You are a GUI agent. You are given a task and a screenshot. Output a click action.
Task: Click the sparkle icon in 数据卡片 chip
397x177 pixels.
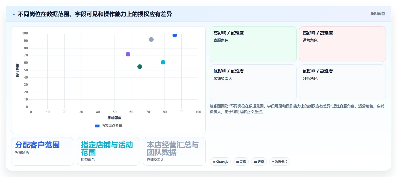click(x=273, y=162)
